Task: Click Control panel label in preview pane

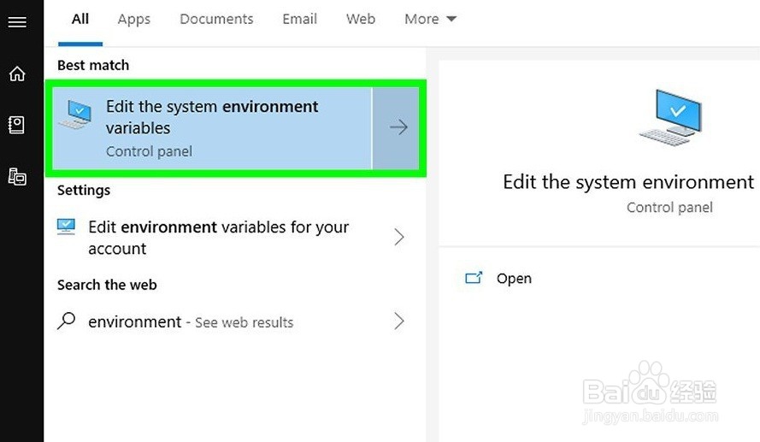Action: tap(669, 208)
